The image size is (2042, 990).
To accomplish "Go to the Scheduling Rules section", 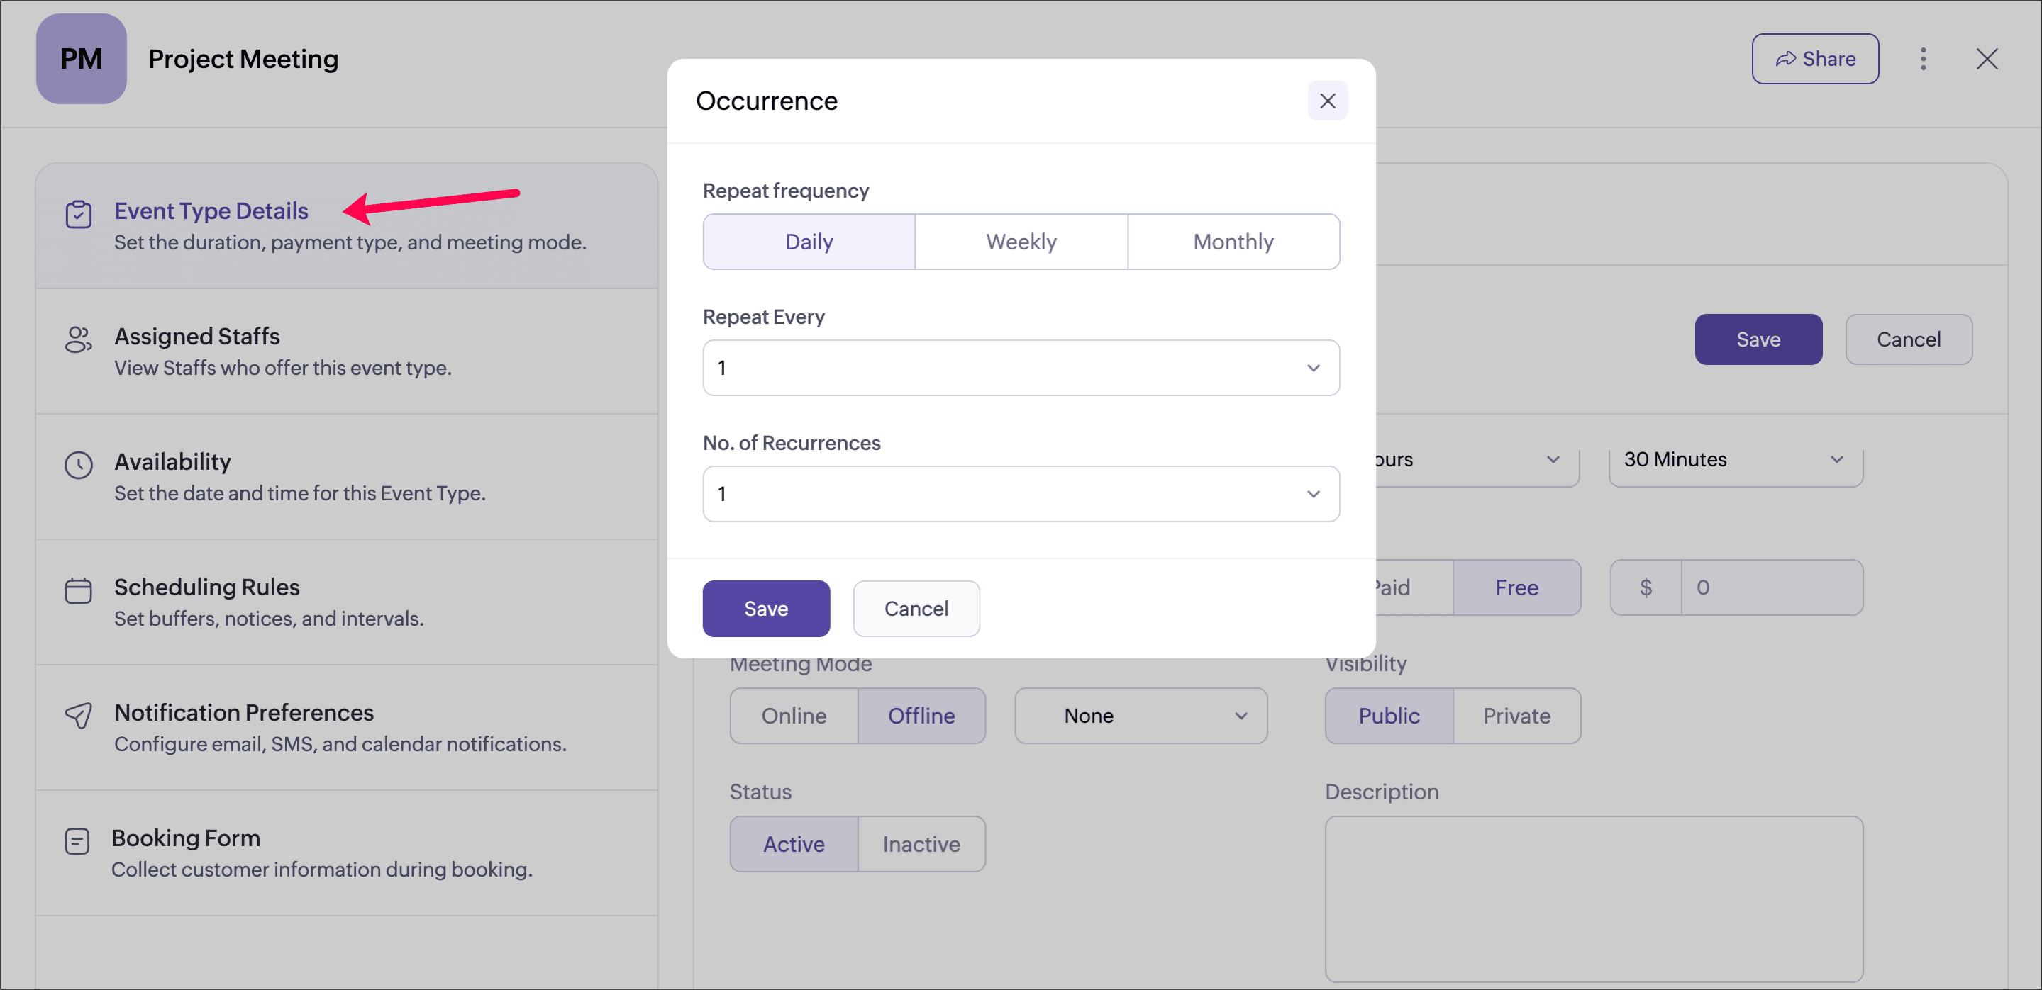I will click(x=206, y=587).
